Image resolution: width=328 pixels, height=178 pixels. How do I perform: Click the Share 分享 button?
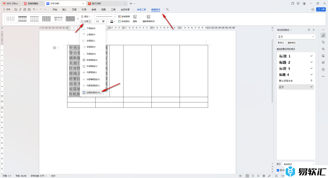321,10
